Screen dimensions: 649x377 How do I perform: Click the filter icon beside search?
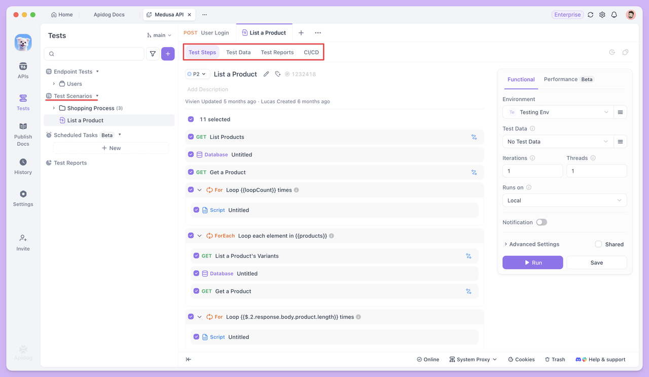[x=153, y=54]
